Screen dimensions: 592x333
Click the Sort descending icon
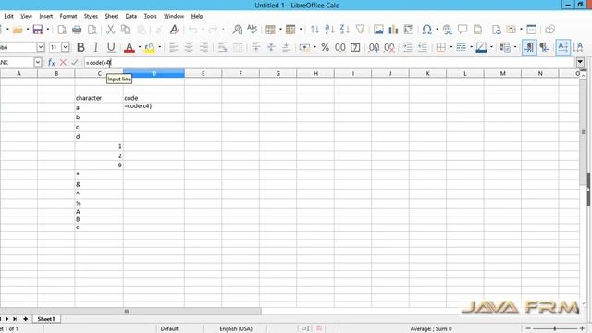pyautogui.click(x=345, y=30)
